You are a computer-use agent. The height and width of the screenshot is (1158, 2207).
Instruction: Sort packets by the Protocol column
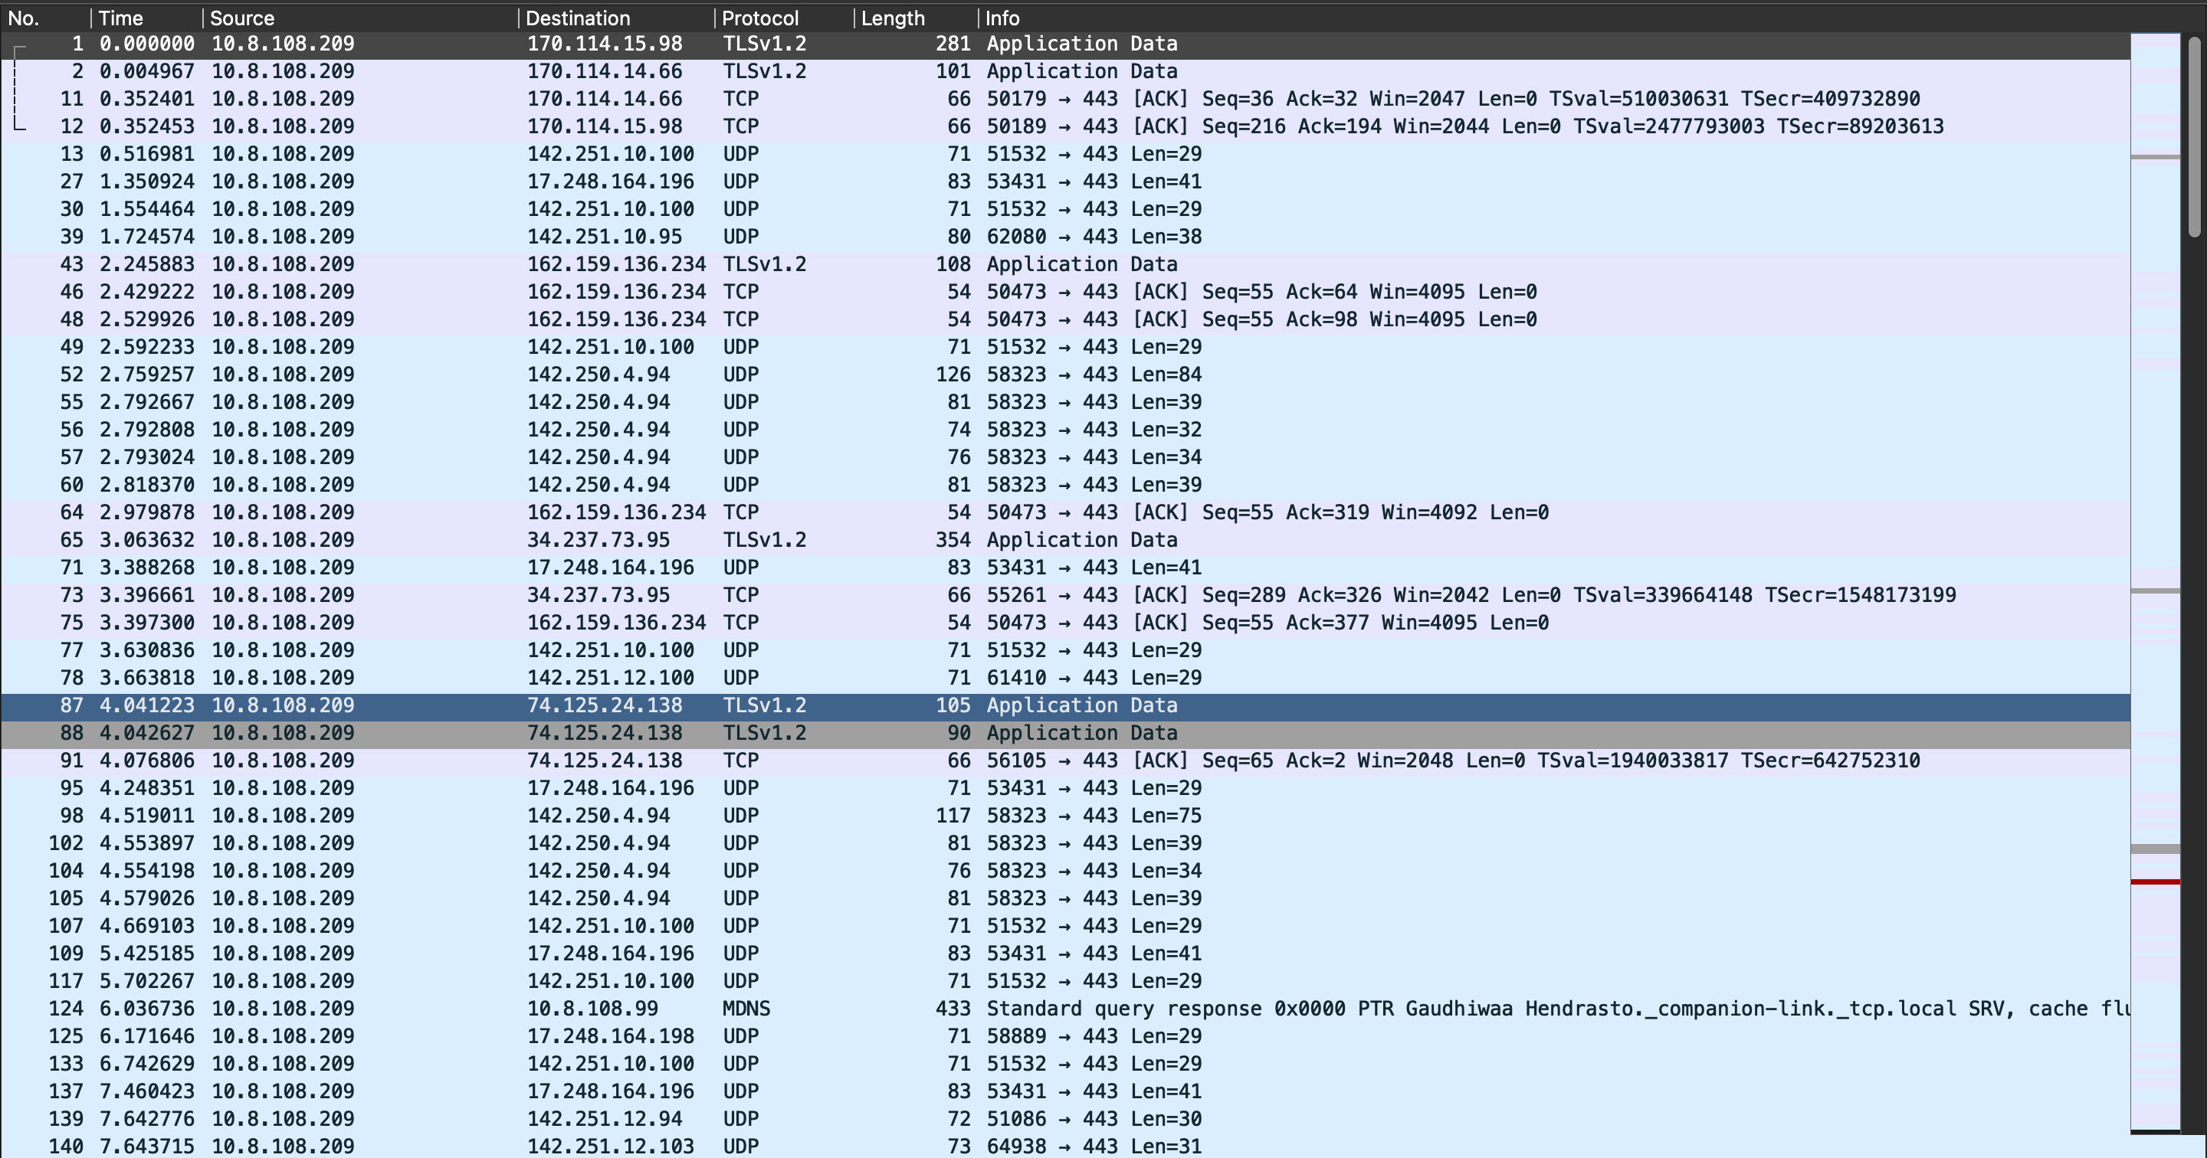click(x=760, y=18)
